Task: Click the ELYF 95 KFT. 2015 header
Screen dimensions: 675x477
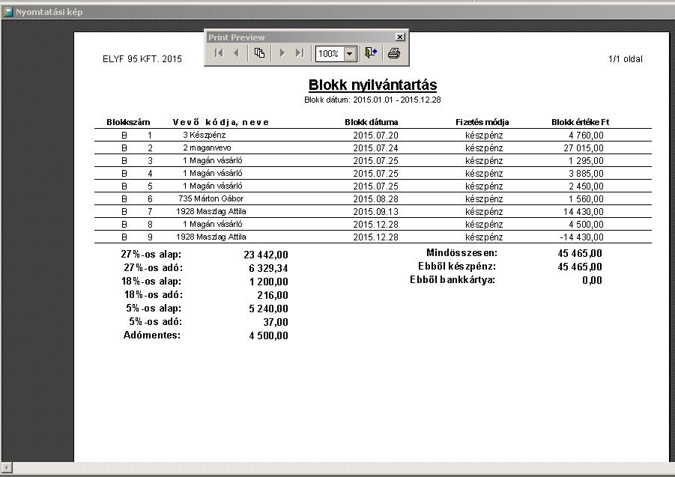Action: point(142,59)
